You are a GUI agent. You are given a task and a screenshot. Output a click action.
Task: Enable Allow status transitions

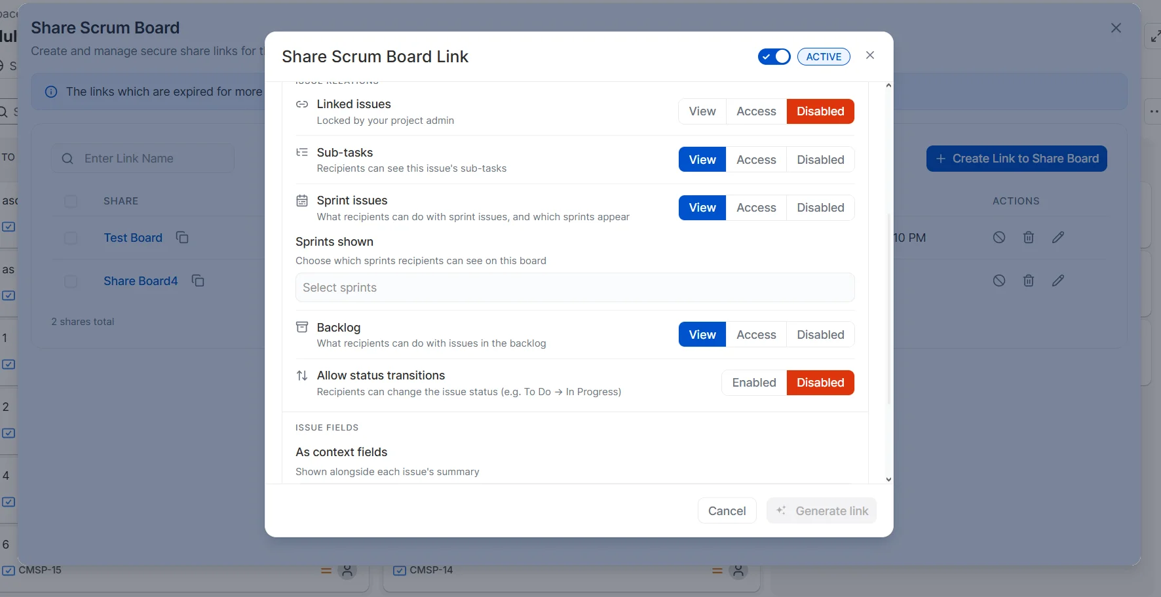click(x=754, y=383)
